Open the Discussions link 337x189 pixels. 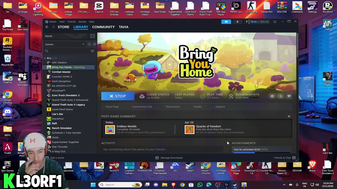(173, 107)
